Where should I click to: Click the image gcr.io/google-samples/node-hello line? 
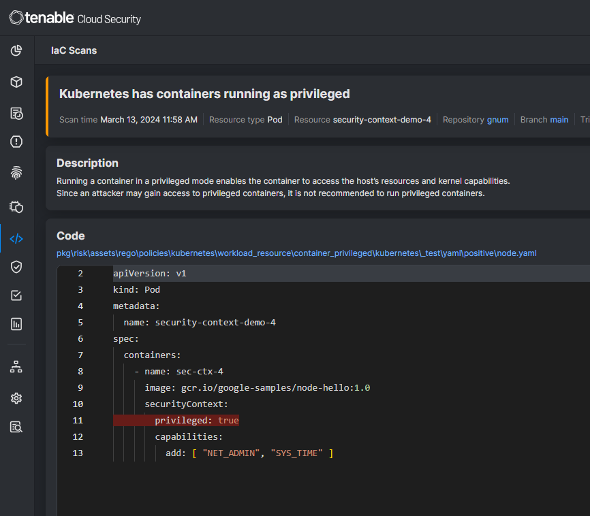(x=258, y=388)
